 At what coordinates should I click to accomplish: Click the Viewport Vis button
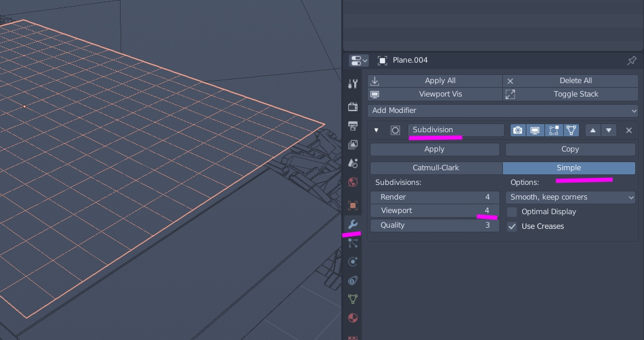click(x=435, y=94)
